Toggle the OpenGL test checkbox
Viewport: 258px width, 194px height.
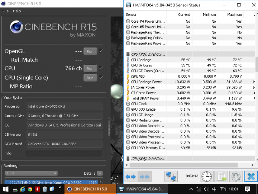(x=101, y=51)
